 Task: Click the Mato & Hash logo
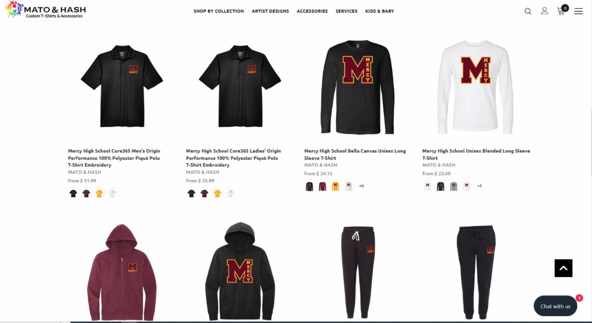pos(46,10)
